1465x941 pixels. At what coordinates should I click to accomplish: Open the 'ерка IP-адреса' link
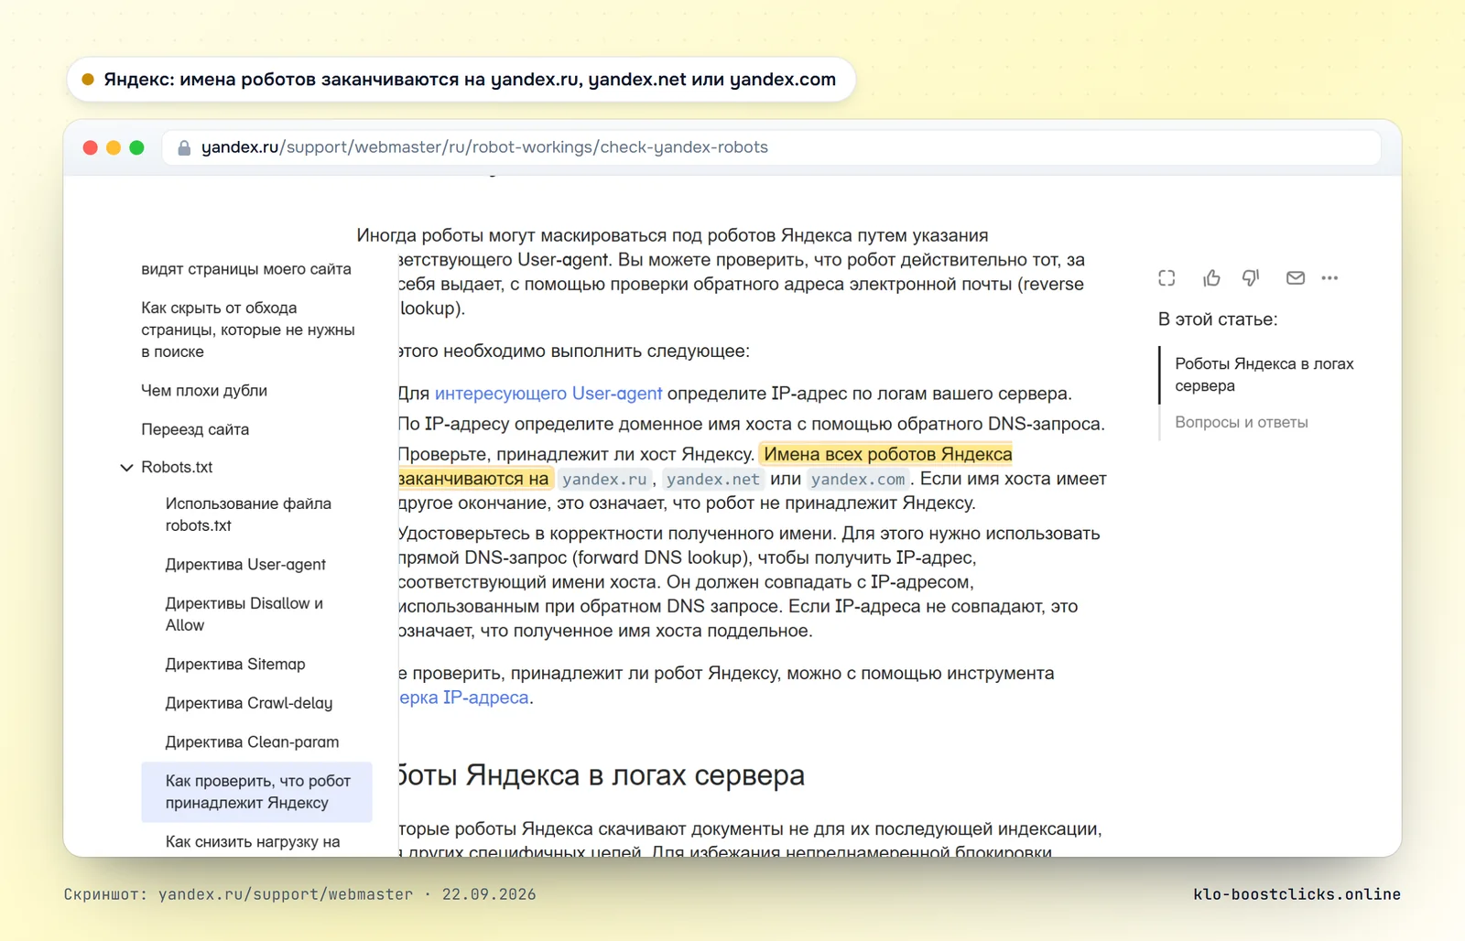tap(464, 698)
